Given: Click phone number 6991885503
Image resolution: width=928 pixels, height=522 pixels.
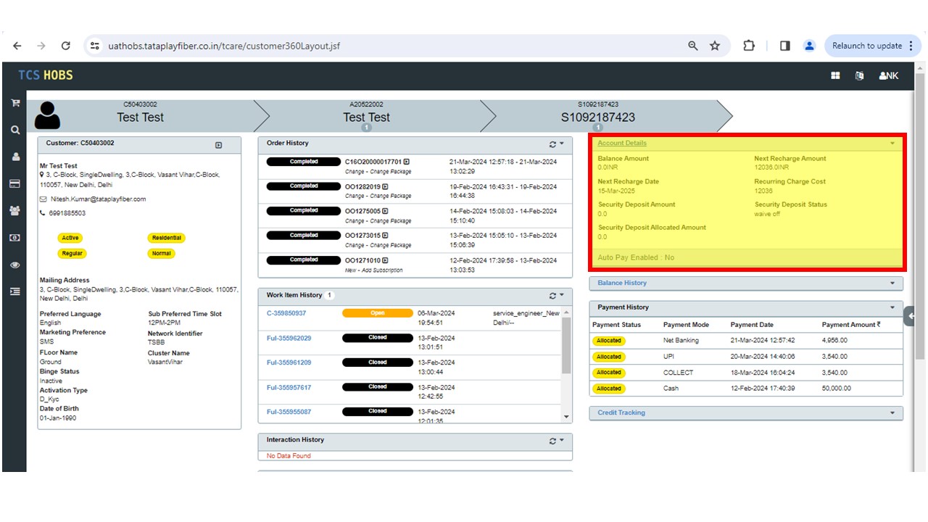Looking at the screenshot, I should 67,213.
